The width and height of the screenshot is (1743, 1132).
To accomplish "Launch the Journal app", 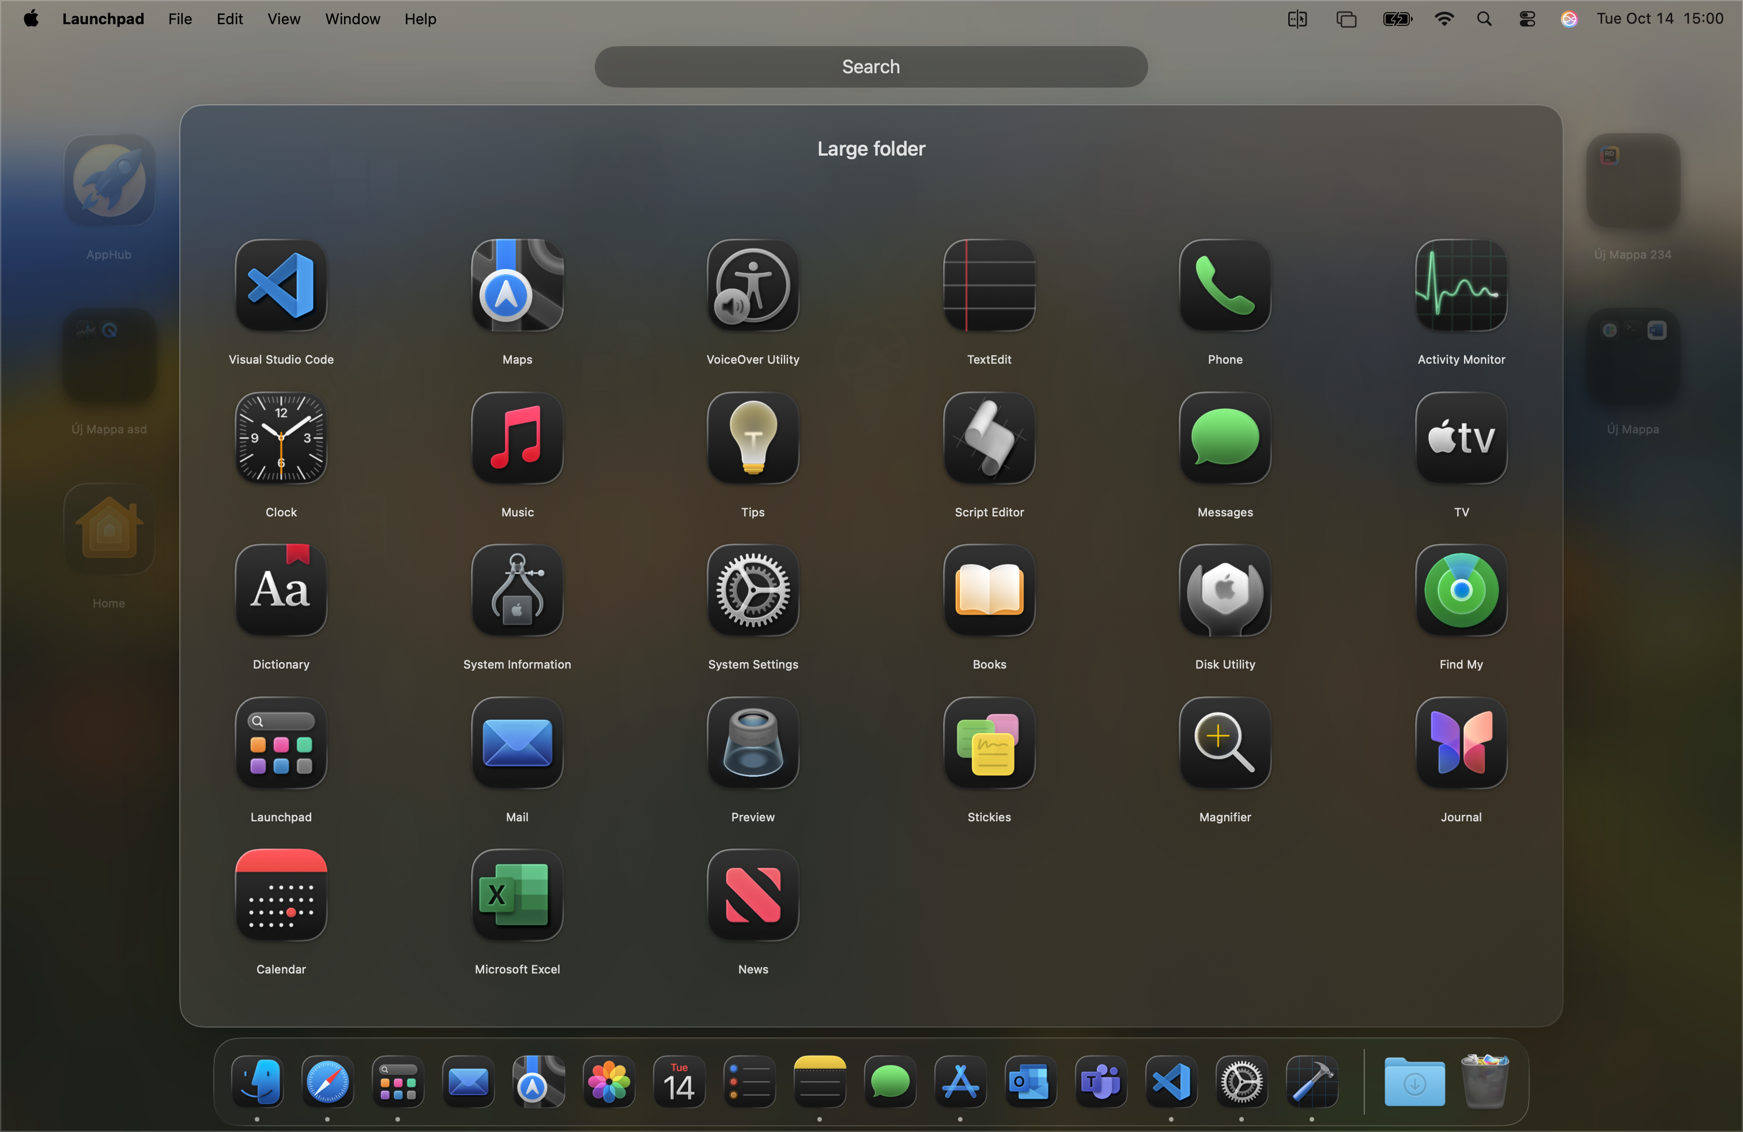I will 1461,742.
